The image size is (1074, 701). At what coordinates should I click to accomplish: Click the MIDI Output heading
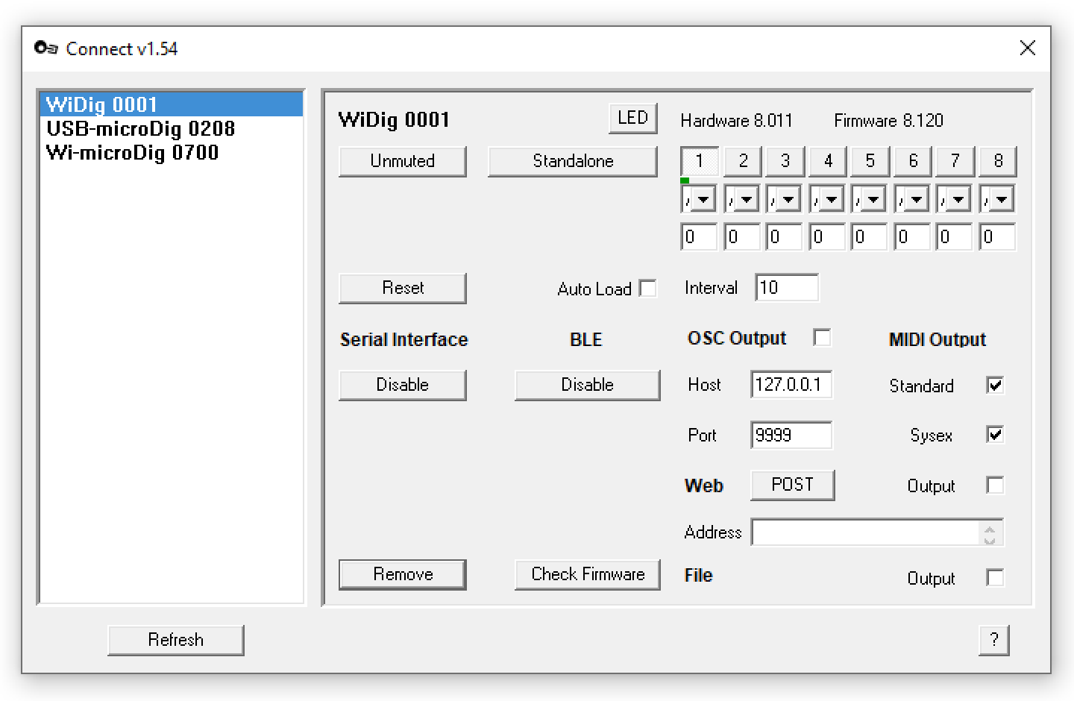coord(938,340)
